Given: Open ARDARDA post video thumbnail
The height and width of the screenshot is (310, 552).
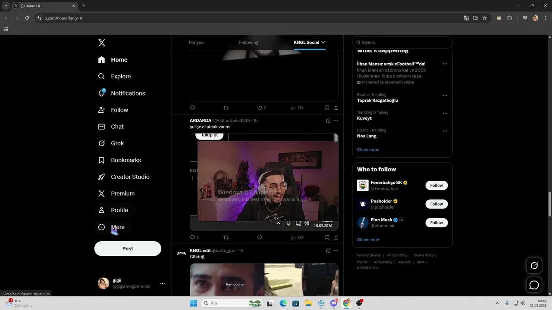Looking at the screenshot, I should 264,182.
